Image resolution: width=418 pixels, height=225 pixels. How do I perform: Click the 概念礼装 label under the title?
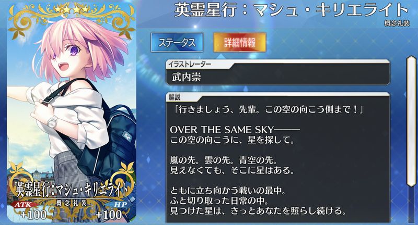(x=397, y=23)
